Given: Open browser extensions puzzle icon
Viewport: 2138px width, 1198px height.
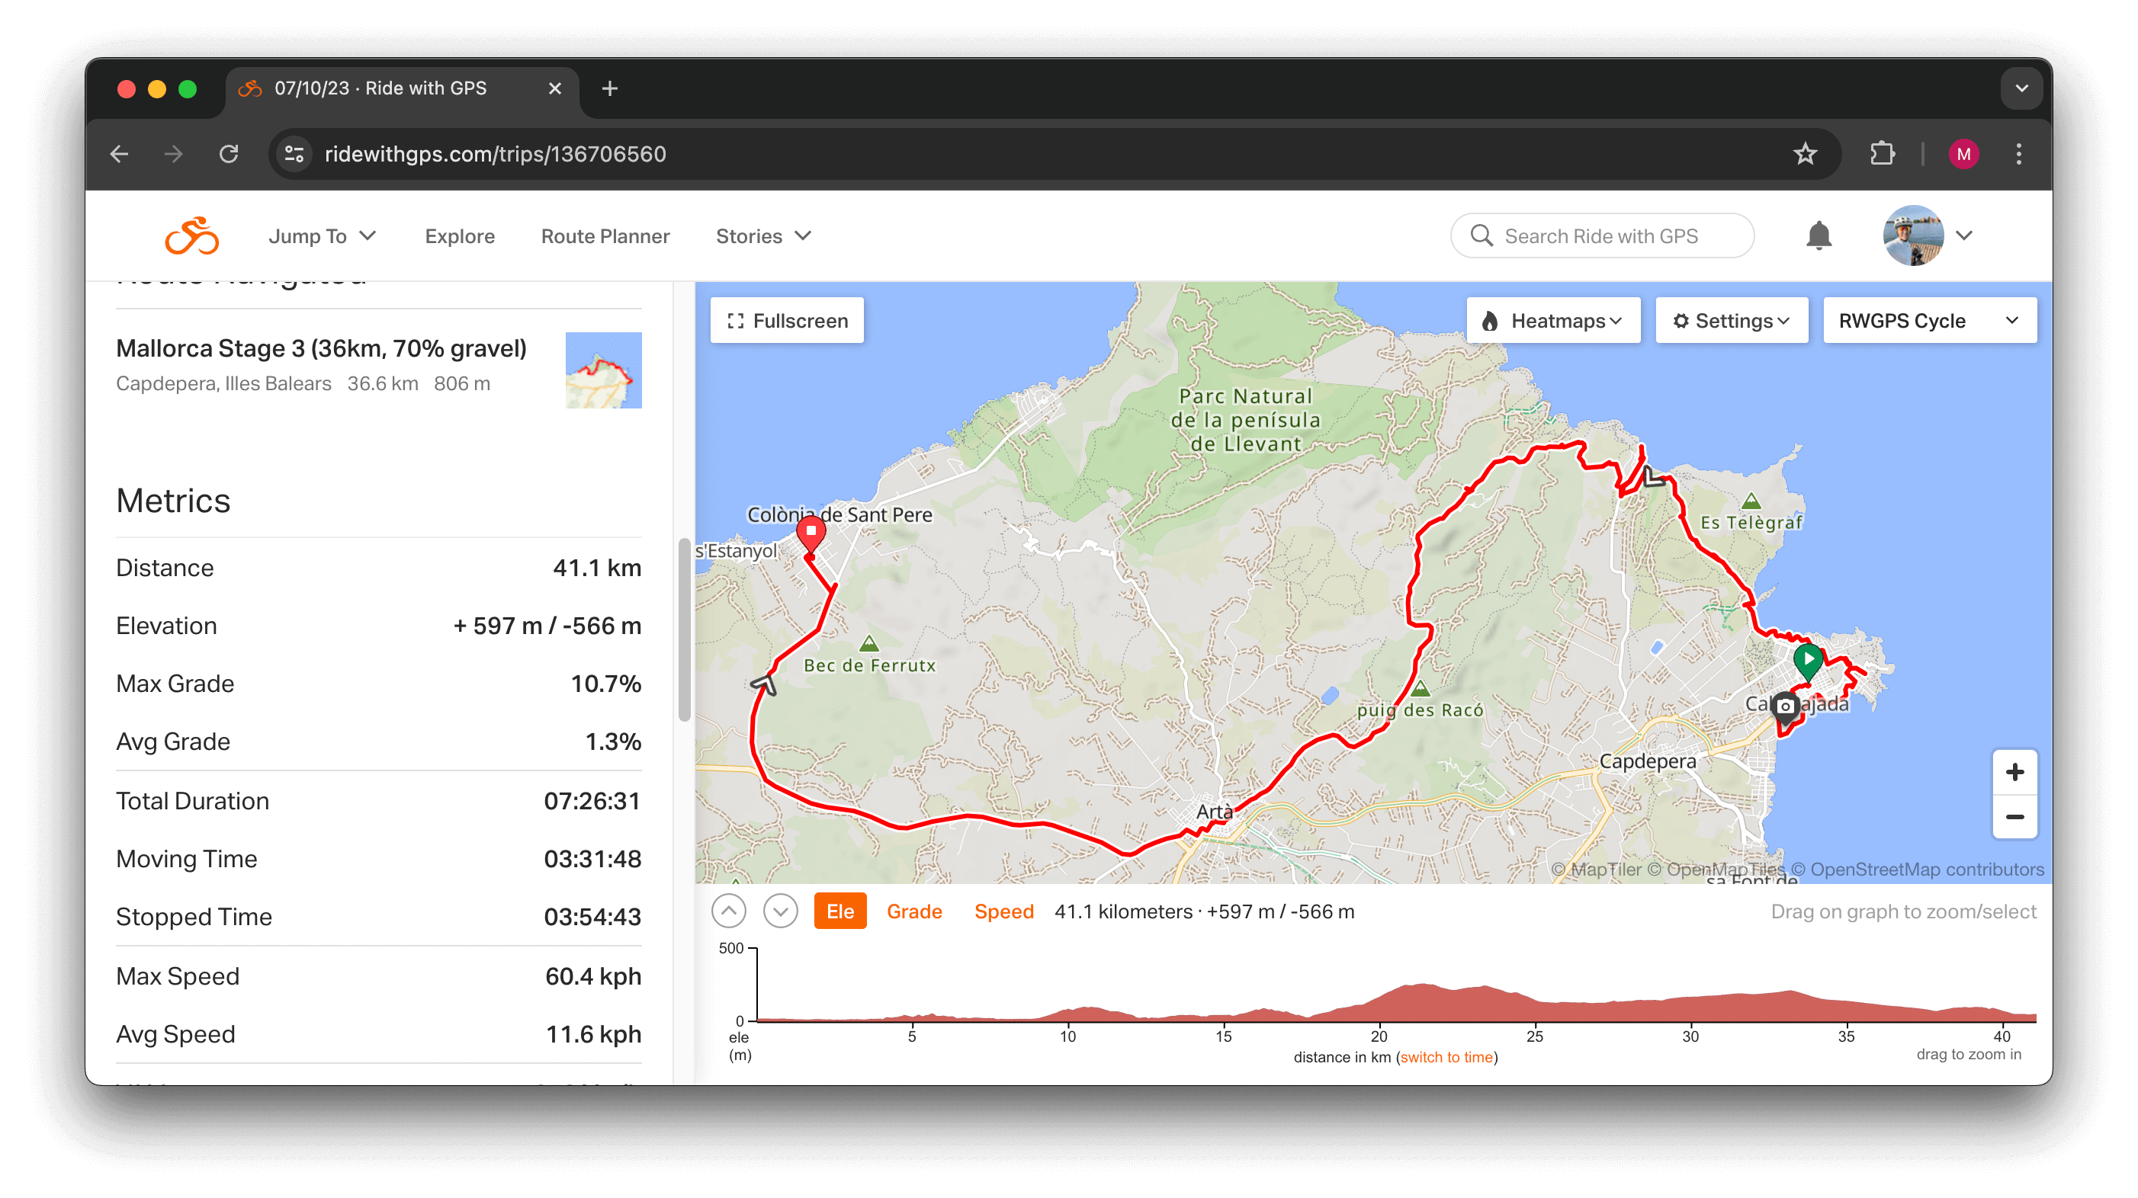Looking at the screenshot, I should pyautogui.click(x=1882, y=154).
